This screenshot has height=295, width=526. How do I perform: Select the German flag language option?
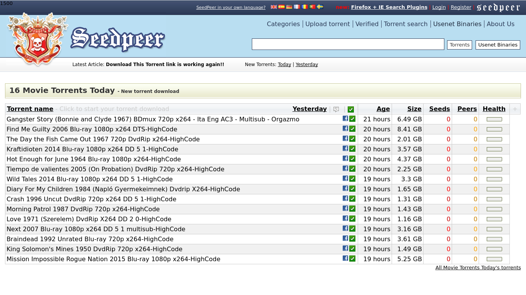click(x=289, y=7)
